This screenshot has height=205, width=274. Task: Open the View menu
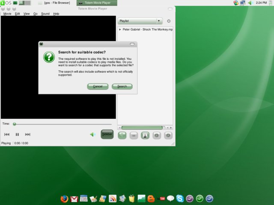[27, 14]
